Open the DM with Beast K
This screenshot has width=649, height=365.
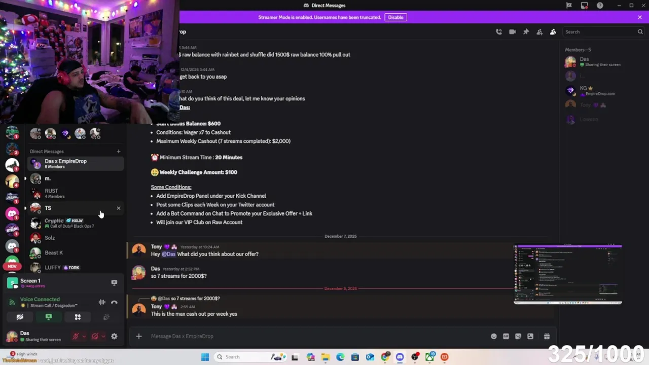click(x=76, y=252)
